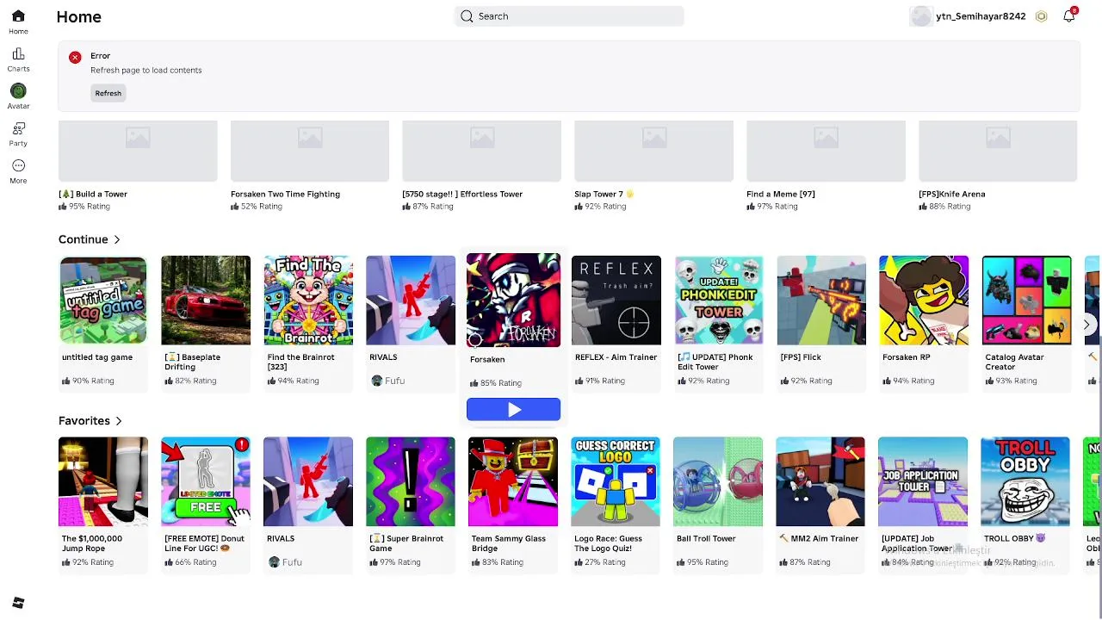
Task: Open Catalog Avatar Creator thumbnail
Action: 1026,301
